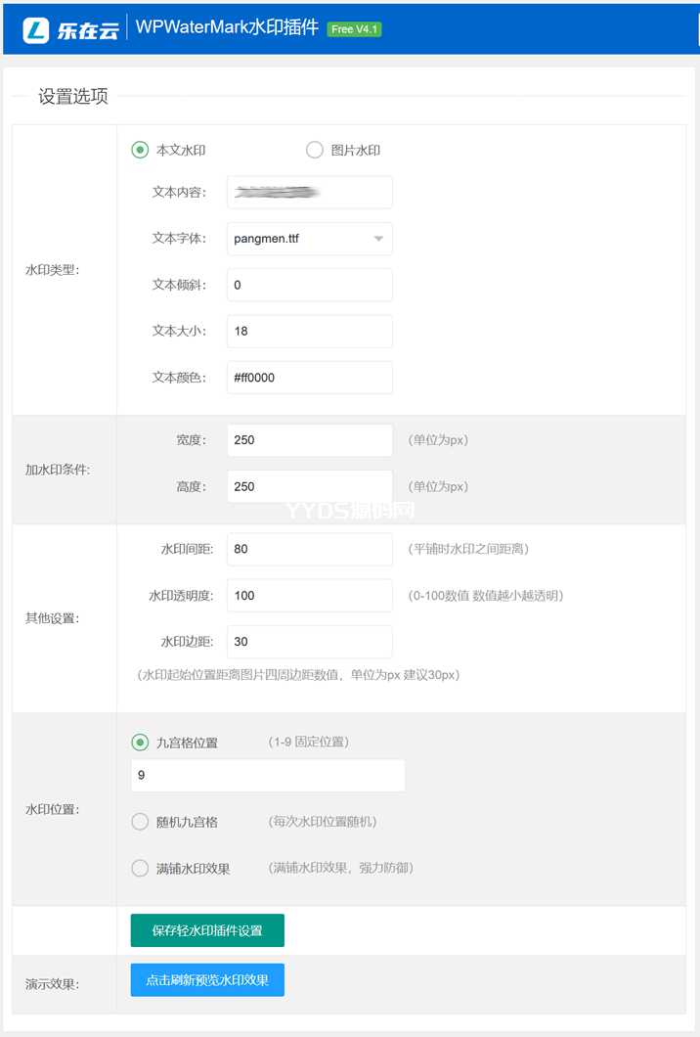This screenshot has height=1037, width=700.
Task: Select the 随机九宫格 radio option
Action: (x=140, y=822)
